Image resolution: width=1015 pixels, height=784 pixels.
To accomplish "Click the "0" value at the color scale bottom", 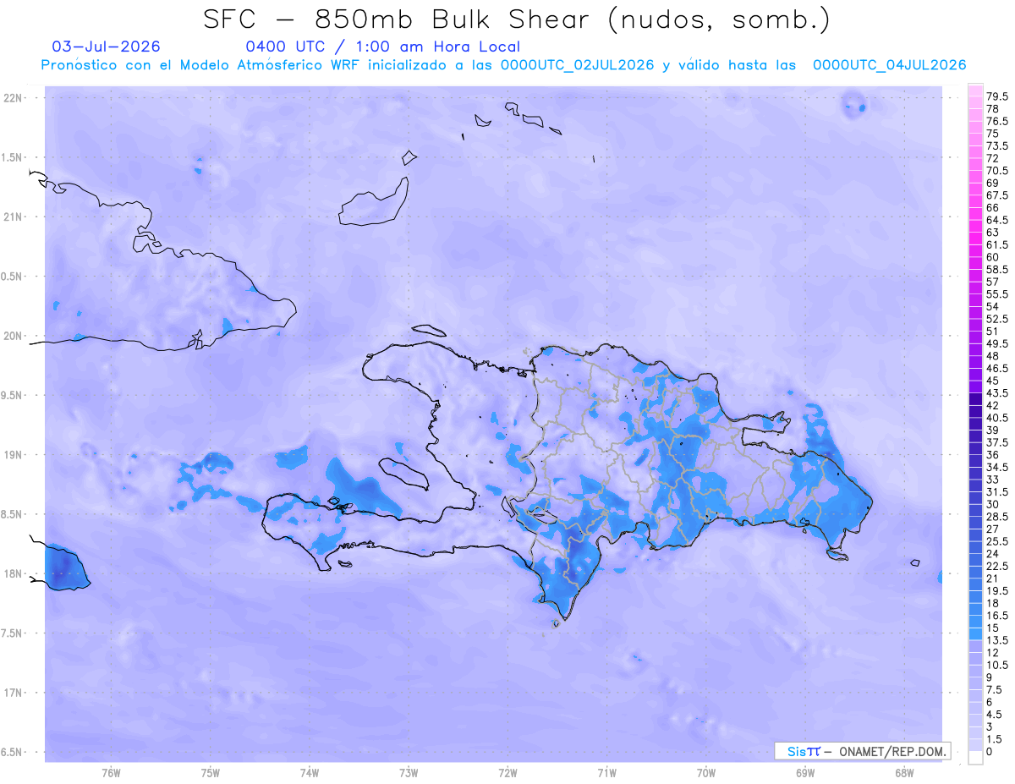I will pos(990,751).
